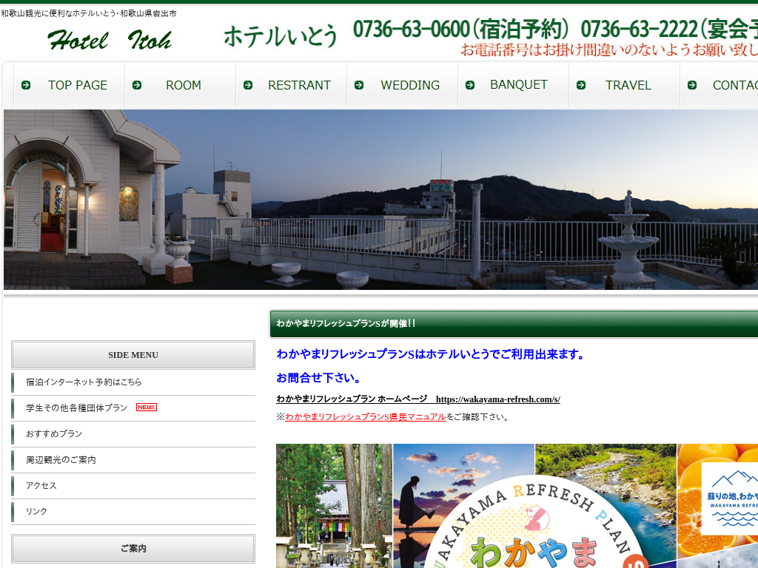Click the ご案内 section header
Screen dimensions: 758x568
pyautogui.click(x=133, y=548)
